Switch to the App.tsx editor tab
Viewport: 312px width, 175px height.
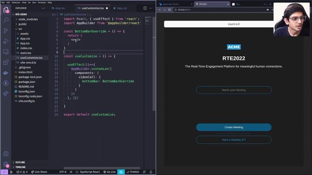click(x=60, y=8)
